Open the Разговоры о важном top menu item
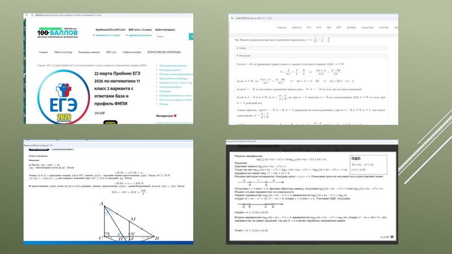452x254 pixels. pos(89,52)
